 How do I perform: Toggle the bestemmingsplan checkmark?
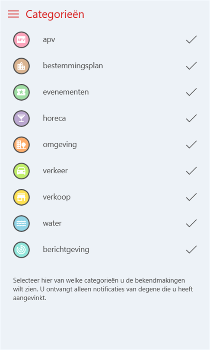tap(191, 66)
